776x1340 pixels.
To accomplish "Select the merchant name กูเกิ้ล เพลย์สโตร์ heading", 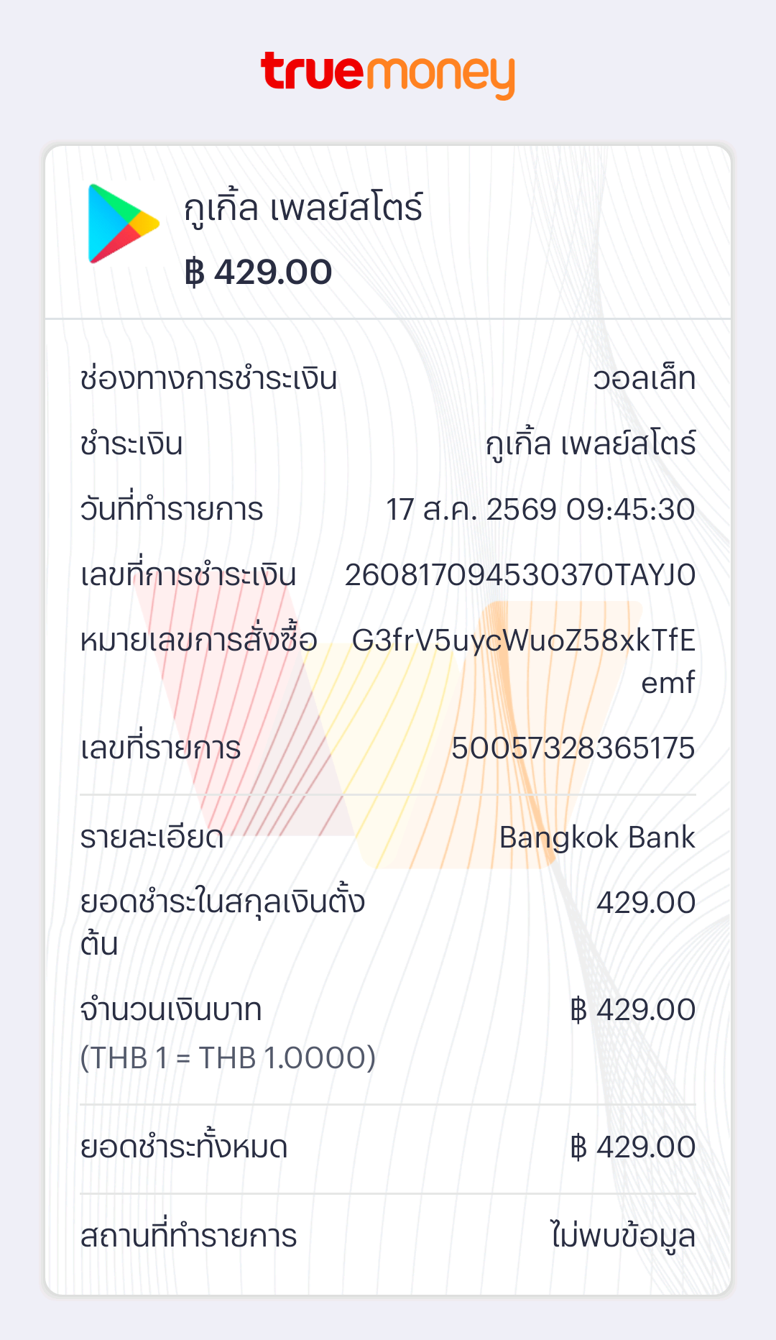I will (303, 208).
